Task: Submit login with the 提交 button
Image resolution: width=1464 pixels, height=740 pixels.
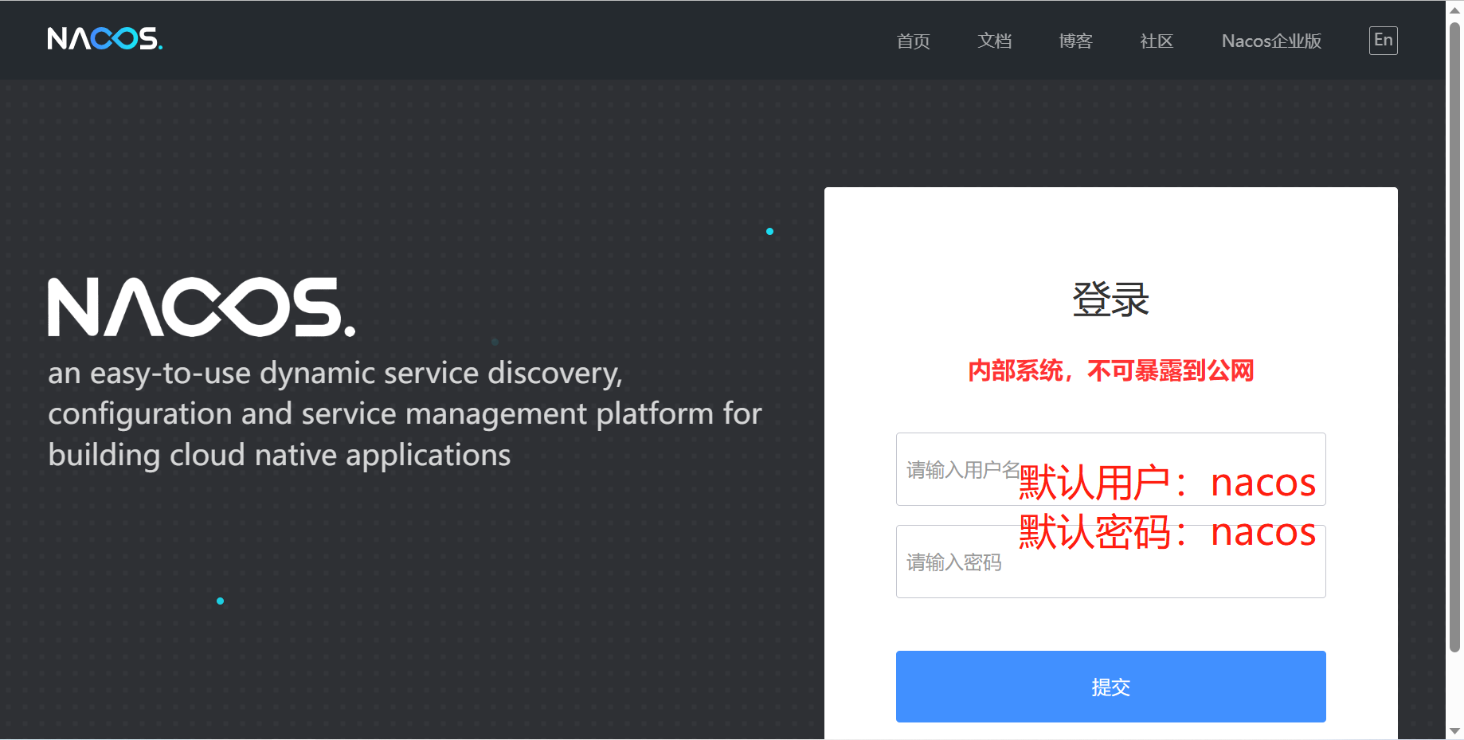Action: 1110,687
